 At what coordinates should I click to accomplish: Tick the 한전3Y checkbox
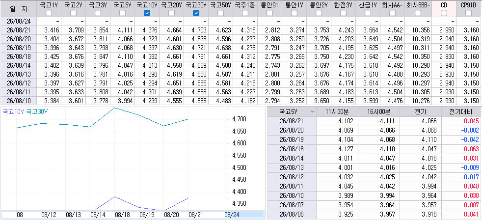(344, 13)
